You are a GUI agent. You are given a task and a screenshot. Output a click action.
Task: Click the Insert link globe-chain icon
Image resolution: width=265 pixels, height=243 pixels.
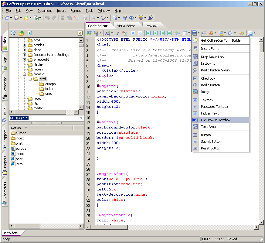point(97,33)
